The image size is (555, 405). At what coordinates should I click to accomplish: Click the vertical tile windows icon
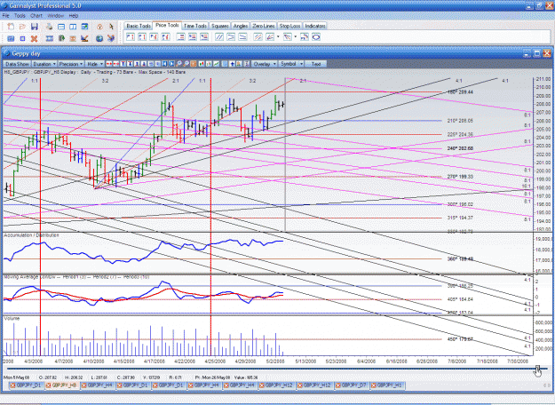(x=73, y=27)
